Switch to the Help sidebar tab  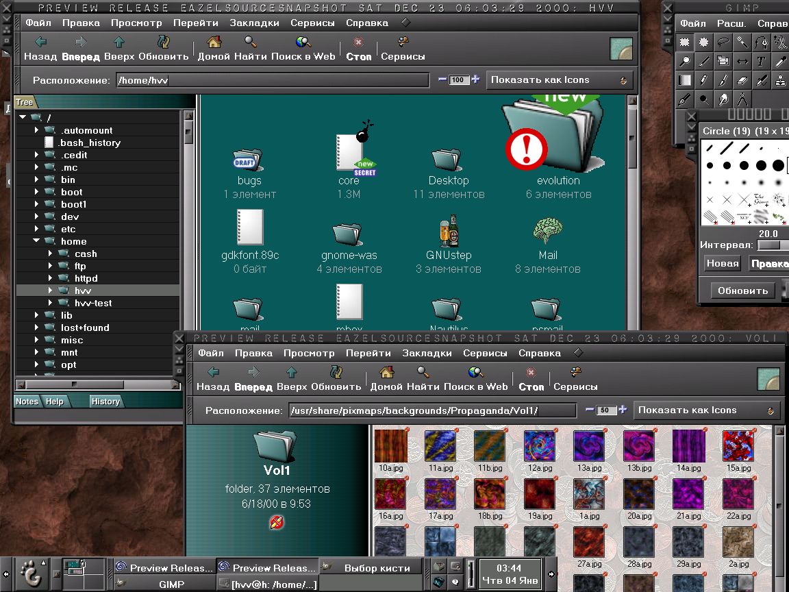(54, 402)
